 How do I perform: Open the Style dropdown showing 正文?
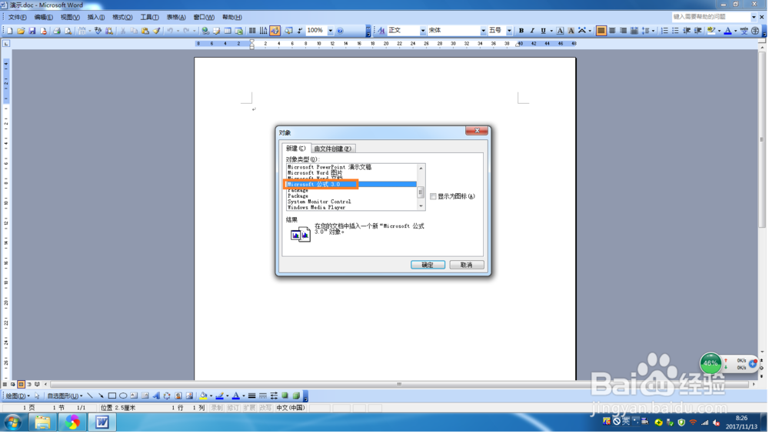(x=423, y=31)
